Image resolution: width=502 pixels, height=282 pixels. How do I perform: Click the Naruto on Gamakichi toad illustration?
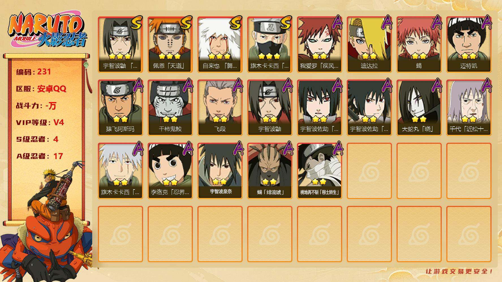[x=47, y=223]
